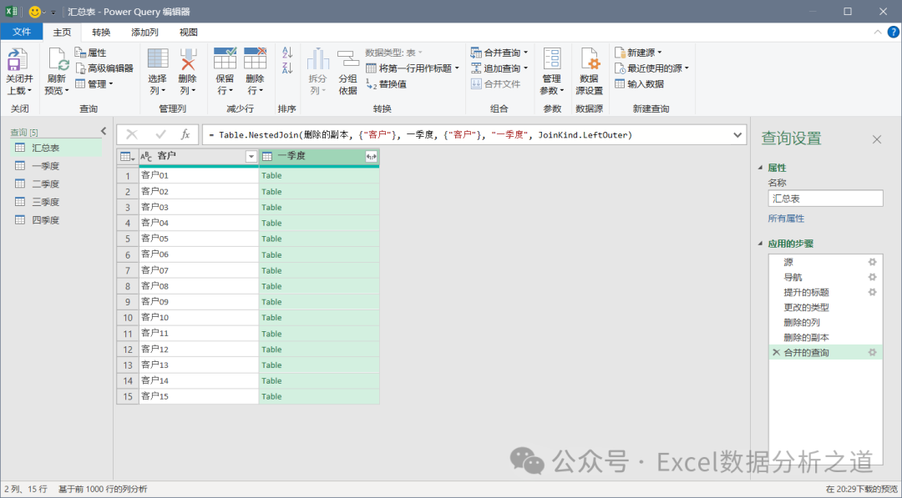Open the 高级编辑器 advanced editor
This screenshot has height=498, width=902.
coord(104,68)
